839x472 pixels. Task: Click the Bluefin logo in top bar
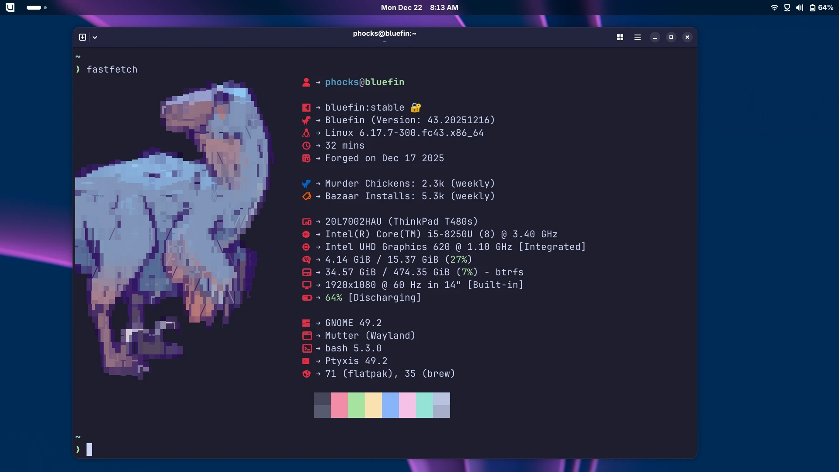point(10,7)
